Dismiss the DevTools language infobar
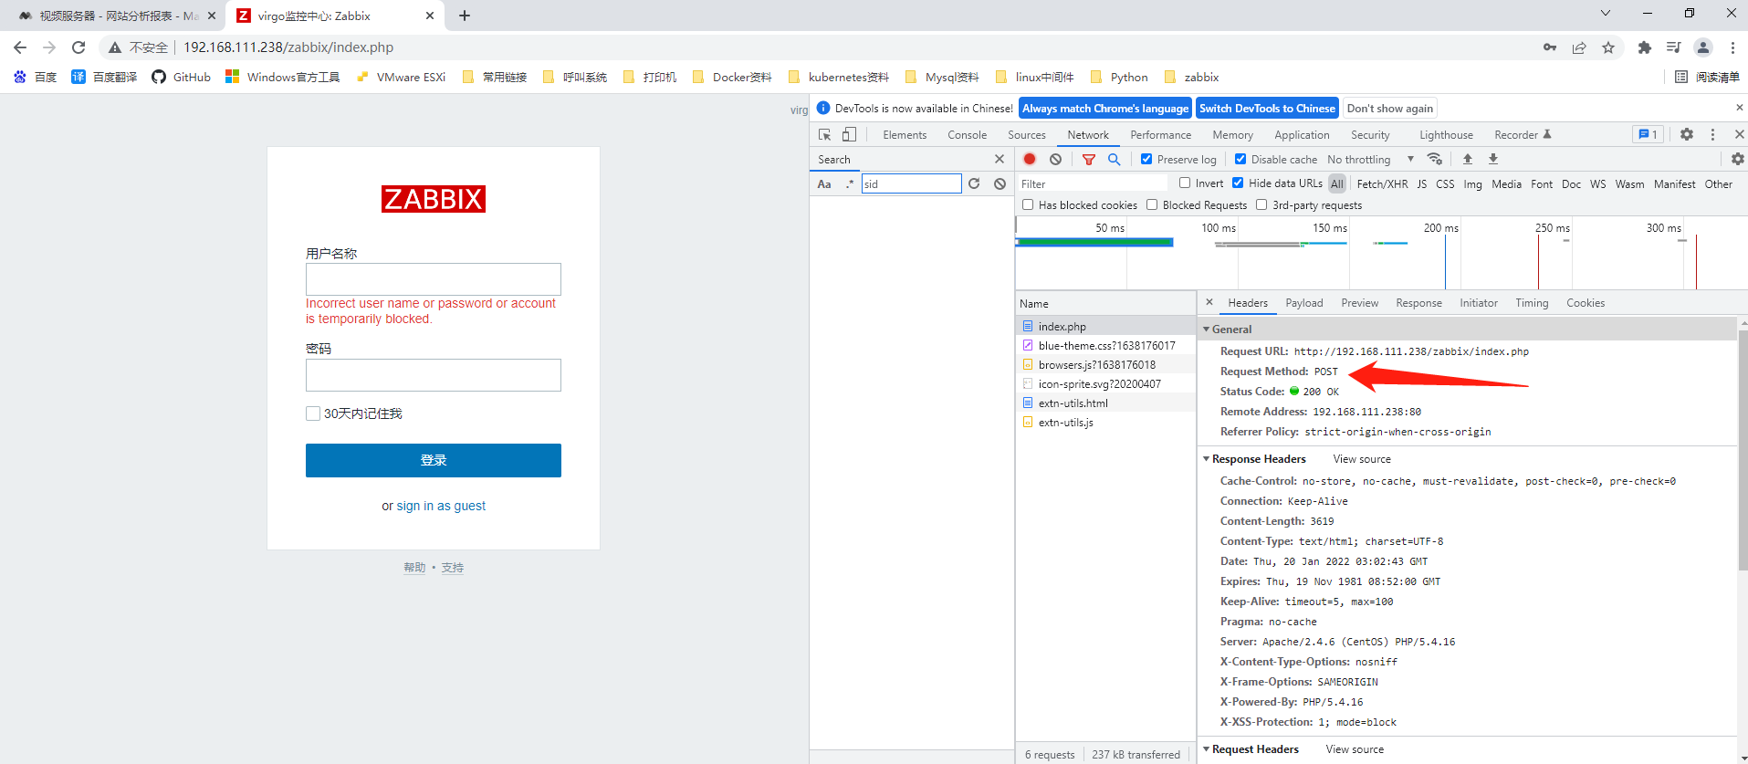Screen dimensions: 1748x764 (1739, 108)
